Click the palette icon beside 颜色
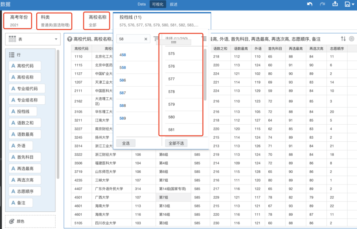The width and height of the screenshot is (357, 229). pyautogui.click(x=12, y=221)
